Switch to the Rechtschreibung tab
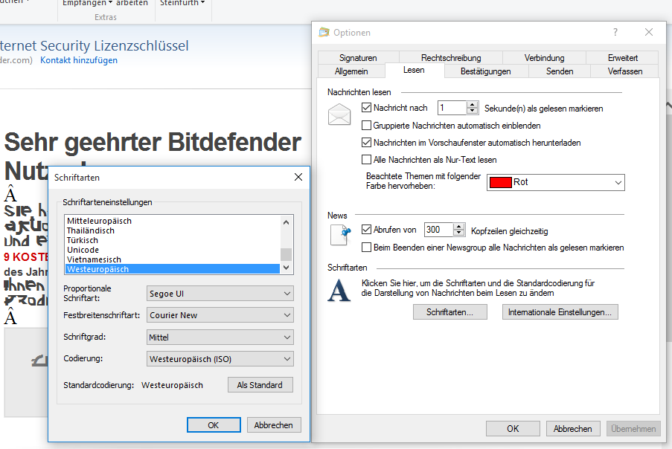The height and width of the screenshot is (449, 672). [x=451, y=57]
